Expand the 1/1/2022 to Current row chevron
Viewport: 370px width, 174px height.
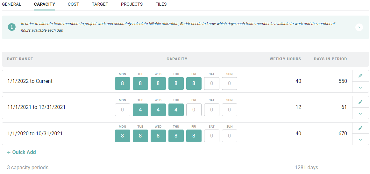(x=360, y=87)
